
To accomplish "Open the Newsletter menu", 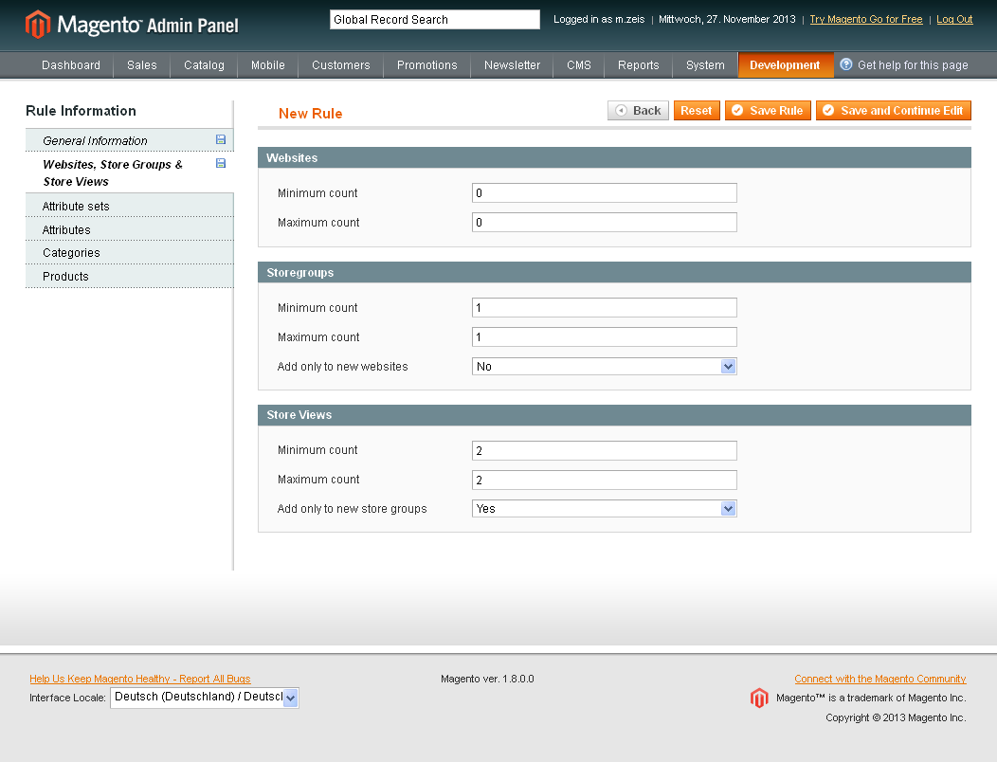I will point(512,64).
